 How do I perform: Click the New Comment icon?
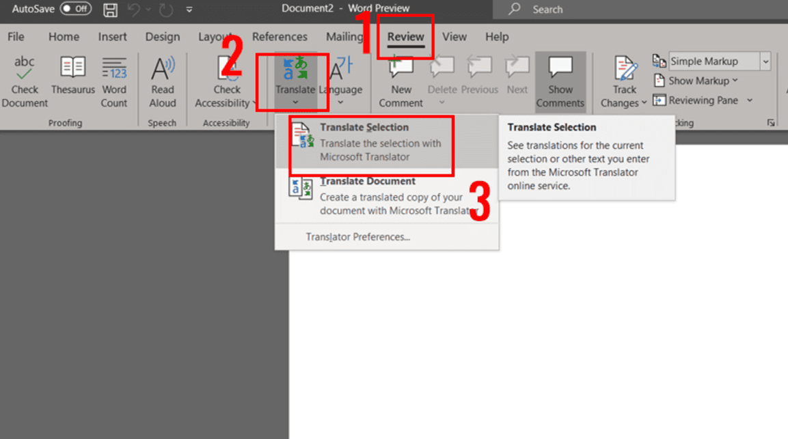401,68
